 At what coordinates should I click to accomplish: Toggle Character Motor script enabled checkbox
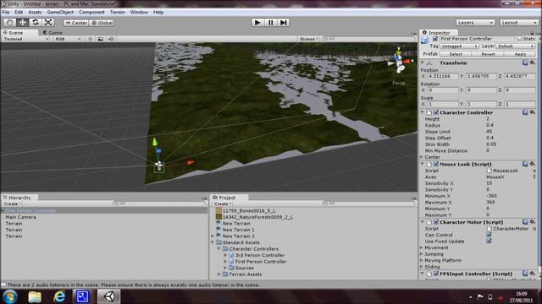pyautogui.click(x=436, y=222)
